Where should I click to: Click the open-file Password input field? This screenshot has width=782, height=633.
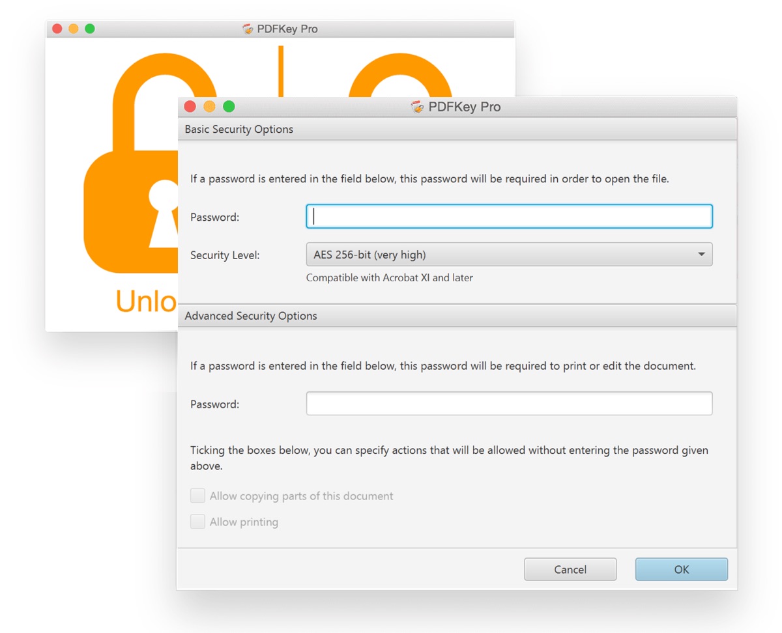pyautogui.click(x=509, y=216)
